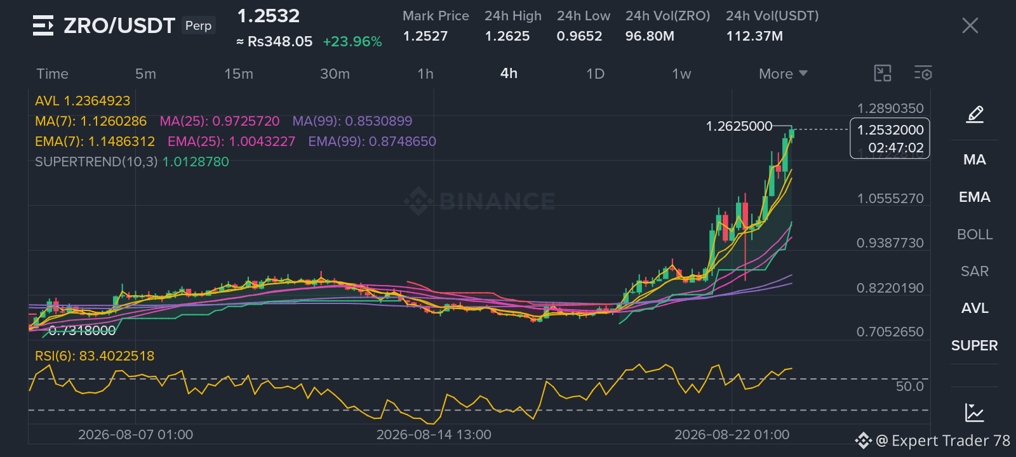Close the chart with the X icon

click(x=970, y=25)
